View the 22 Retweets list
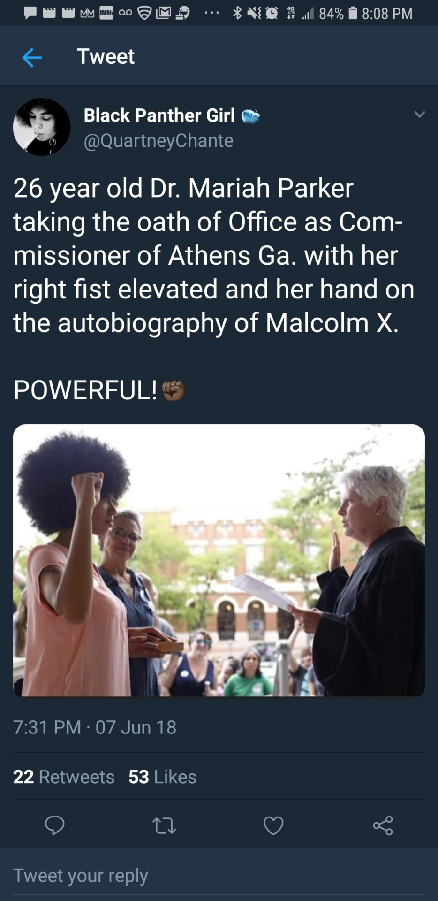The image size is (438, 901). [64, 777]
